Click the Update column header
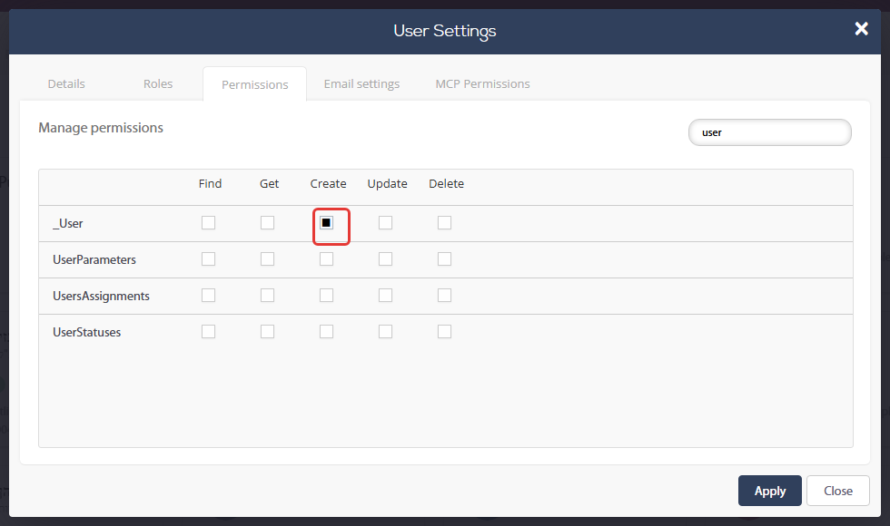Viewport: 890px width, 526px height. coord(387,183)
